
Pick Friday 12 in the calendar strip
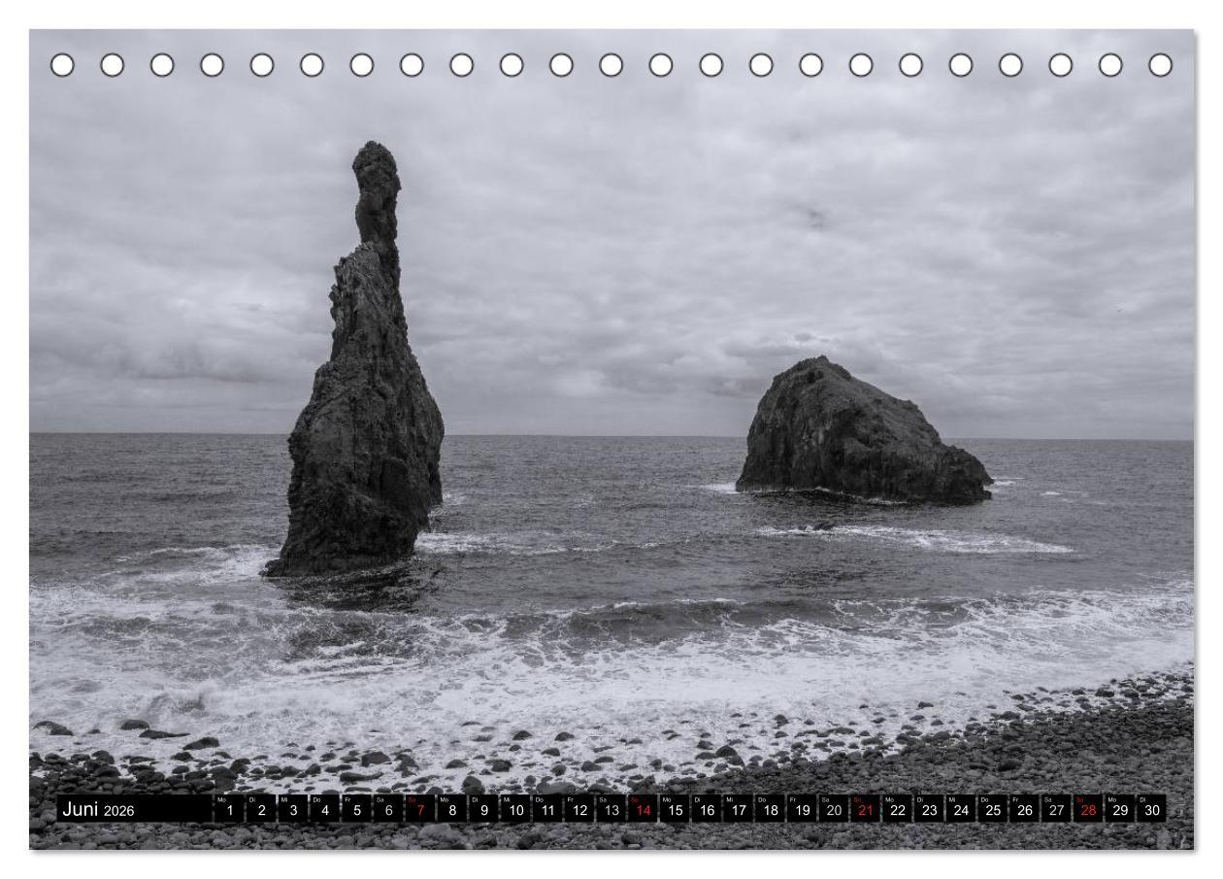tap(578, 809)
